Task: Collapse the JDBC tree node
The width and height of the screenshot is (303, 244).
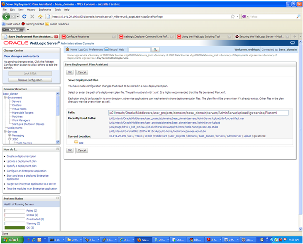Action: click(x=10, y=139)
